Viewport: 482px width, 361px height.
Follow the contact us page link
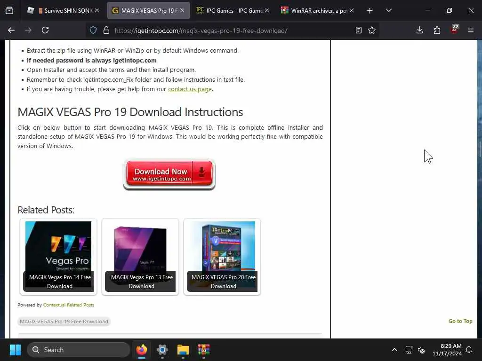point(190,89)
